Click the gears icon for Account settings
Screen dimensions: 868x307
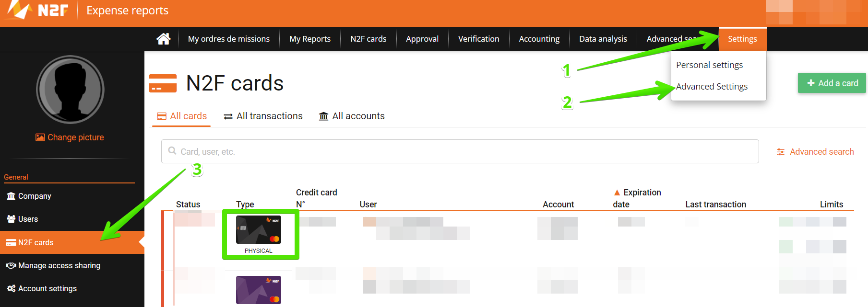click(11, 288)
